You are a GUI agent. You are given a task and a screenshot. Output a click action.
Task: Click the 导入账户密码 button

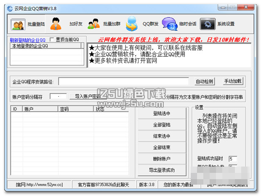88,96
